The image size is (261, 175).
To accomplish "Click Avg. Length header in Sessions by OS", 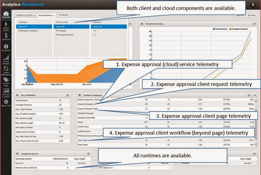I will point(80,159).
